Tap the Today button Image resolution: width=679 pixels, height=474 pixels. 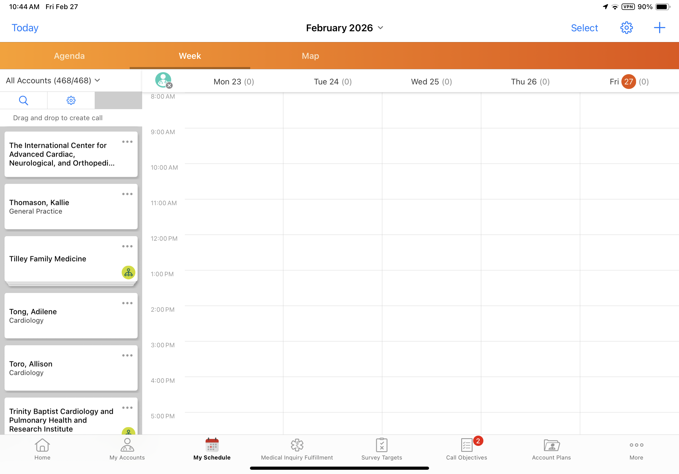[x=25, y=28]
